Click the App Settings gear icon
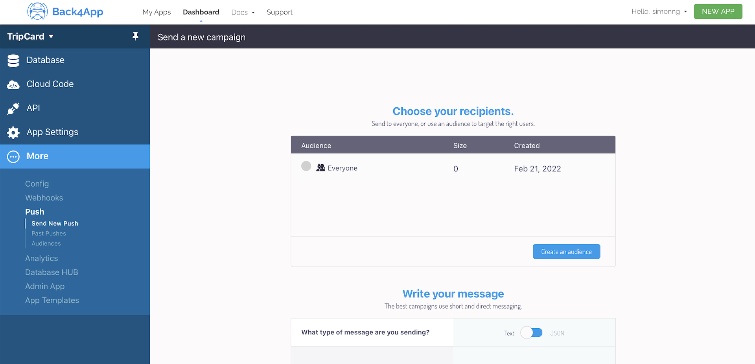The height and width of the screenshot is (364, 755). coord(13,132)
